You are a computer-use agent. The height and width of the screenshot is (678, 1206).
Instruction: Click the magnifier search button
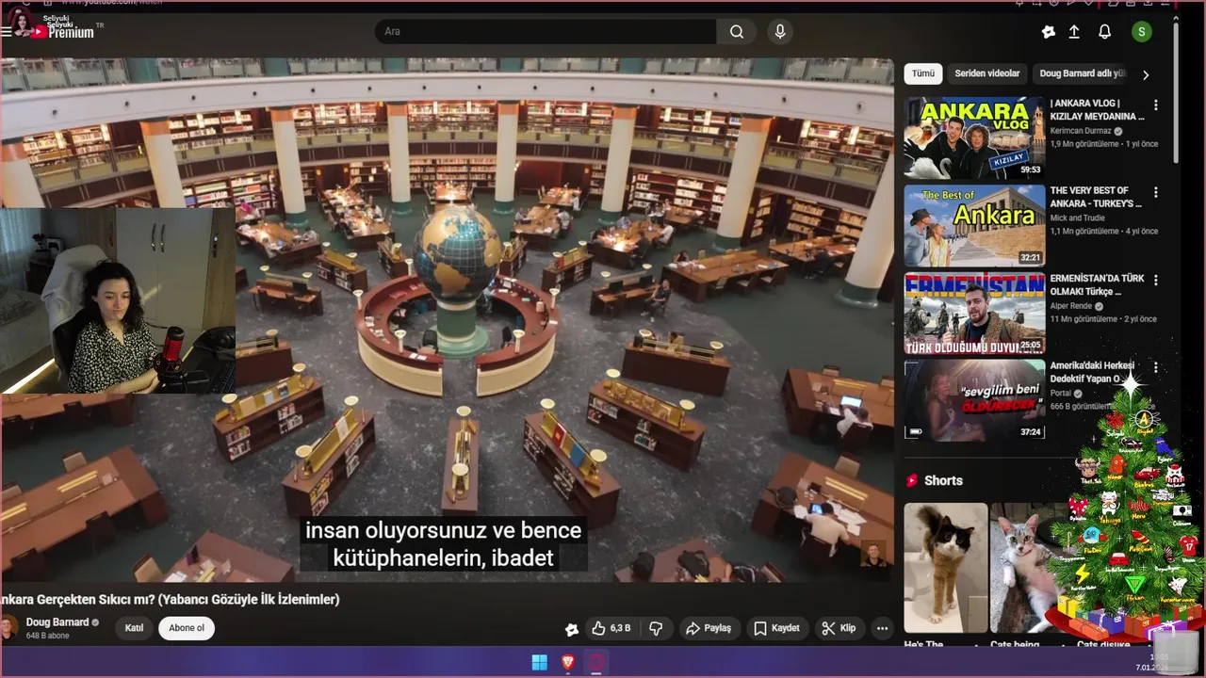(x=736, y=32)
